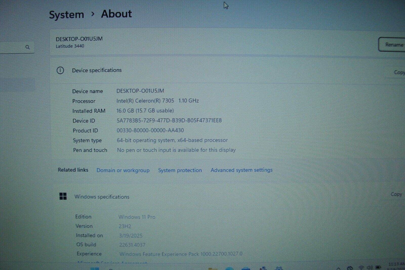
Task: Copy the device specifications
Action: click(x=398, y=72)
